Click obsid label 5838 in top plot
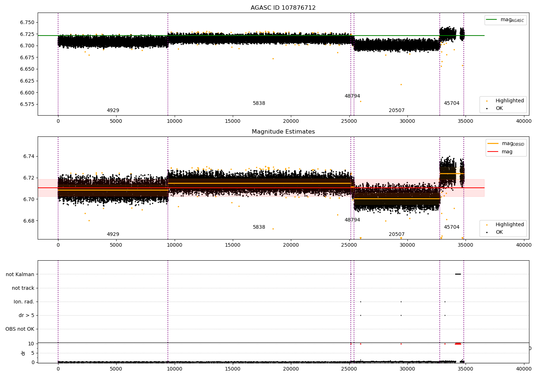This screenshot has height=377, width=538. [259, 103]
